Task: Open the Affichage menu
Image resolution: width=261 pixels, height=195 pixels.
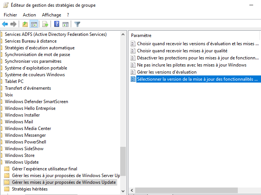Action: [51, 15]
